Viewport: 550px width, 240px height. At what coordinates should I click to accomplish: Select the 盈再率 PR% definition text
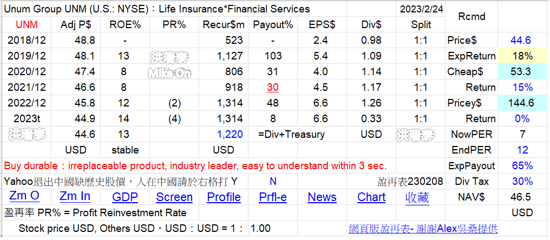[x=95, y=212]
